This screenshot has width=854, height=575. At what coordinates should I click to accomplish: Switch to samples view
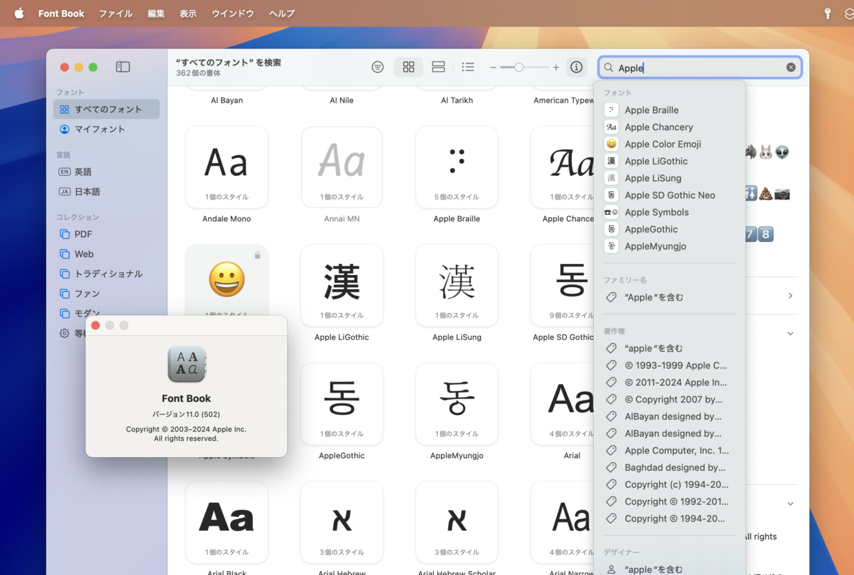pos(438,67)
